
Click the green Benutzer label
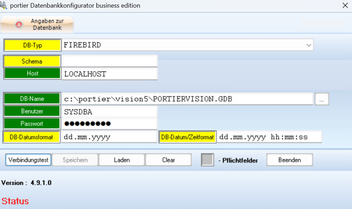pyautogui.click(x=32, y=111)
